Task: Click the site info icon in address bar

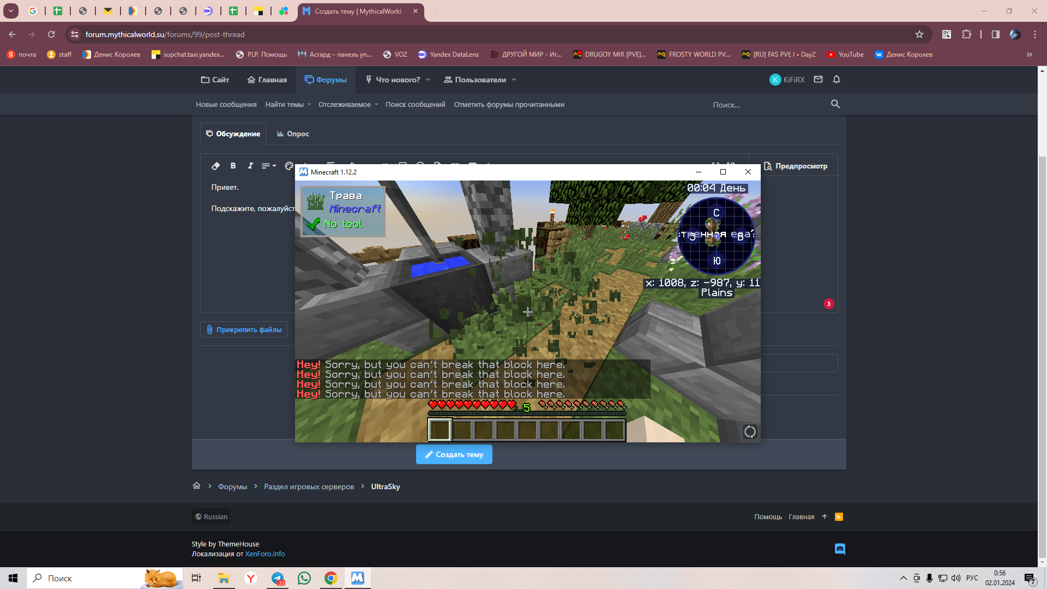Action: tap(75, 34)
